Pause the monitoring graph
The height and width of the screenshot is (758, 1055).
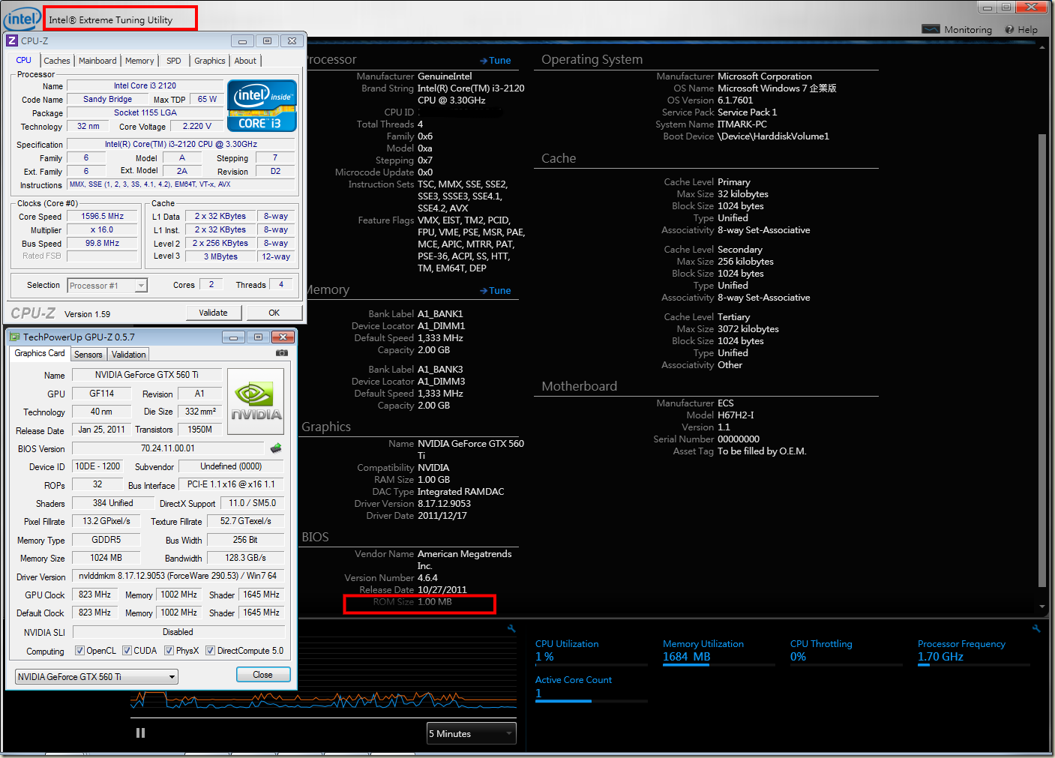[x=140, y=733]
